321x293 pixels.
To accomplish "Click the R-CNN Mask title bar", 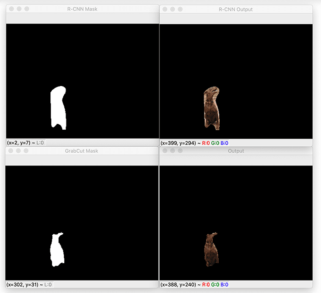I will [x=83, y=9].
